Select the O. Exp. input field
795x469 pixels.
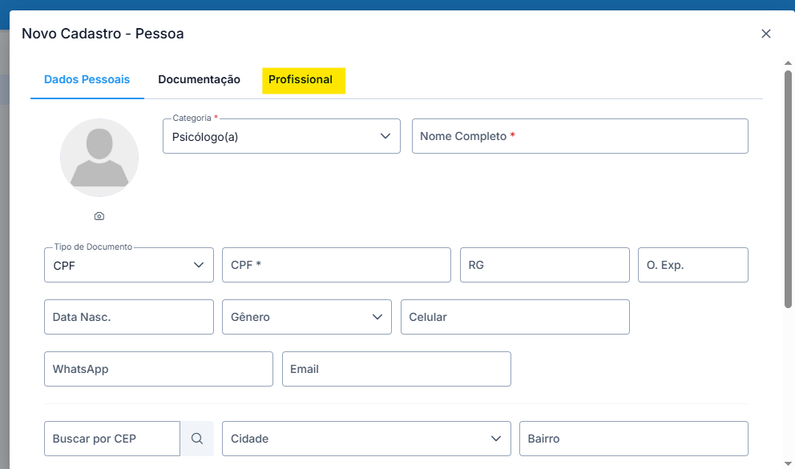[692, 265]
